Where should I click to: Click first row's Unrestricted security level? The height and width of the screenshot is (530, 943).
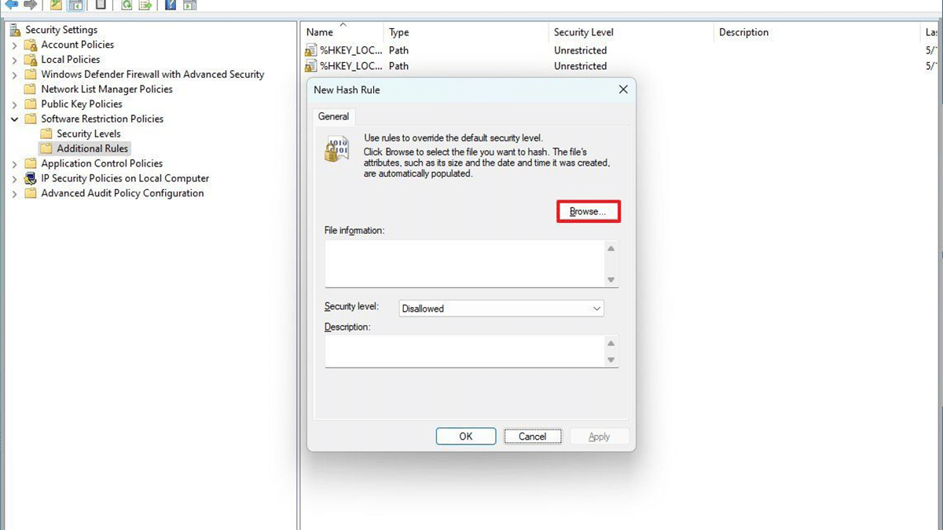[x=580, y=50]
